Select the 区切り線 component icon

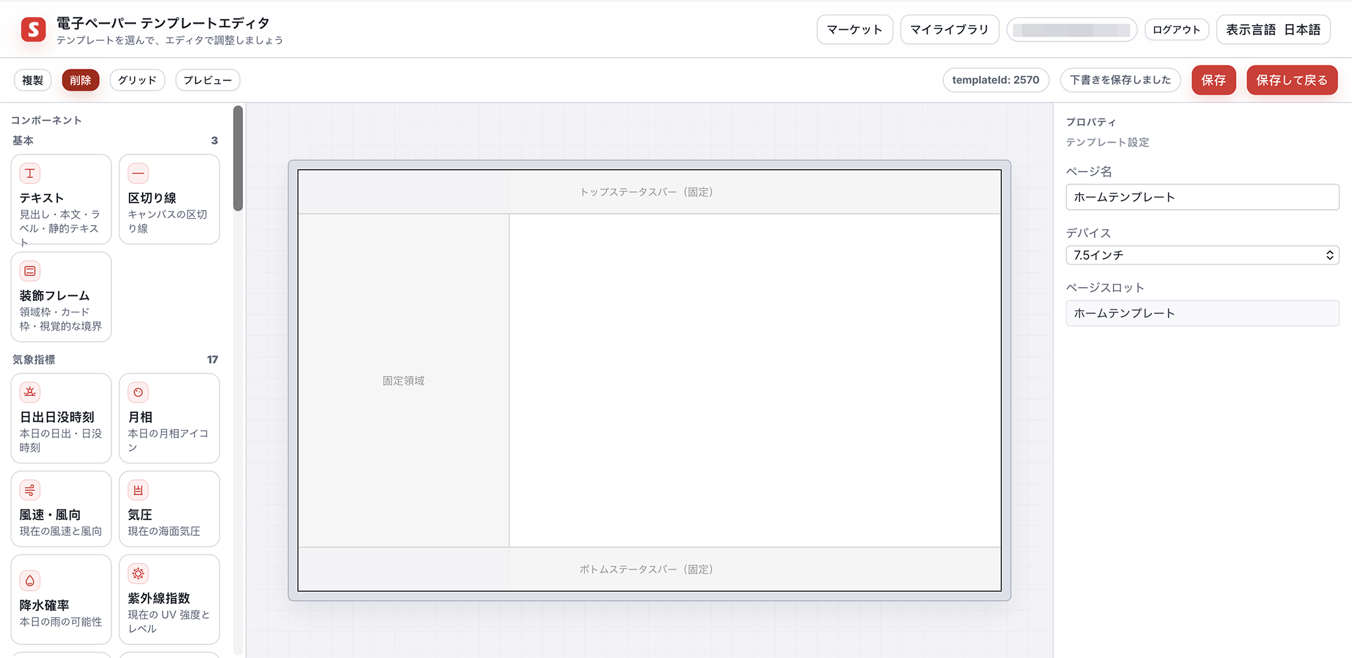point(138,174)
